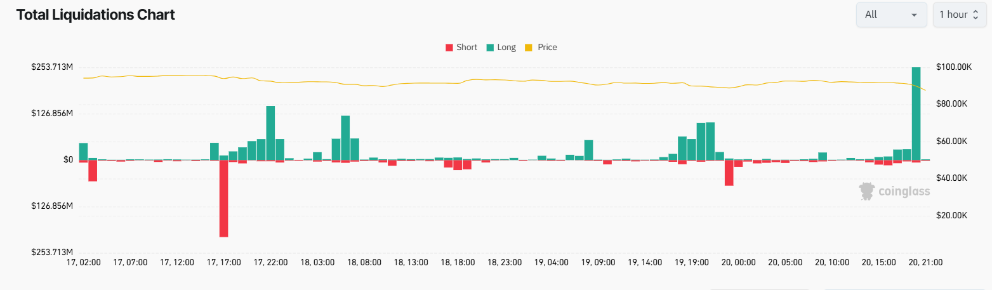Click the Total Liquidations Chart title
Screen dimensions: 992x290
(x=95, y=15)
